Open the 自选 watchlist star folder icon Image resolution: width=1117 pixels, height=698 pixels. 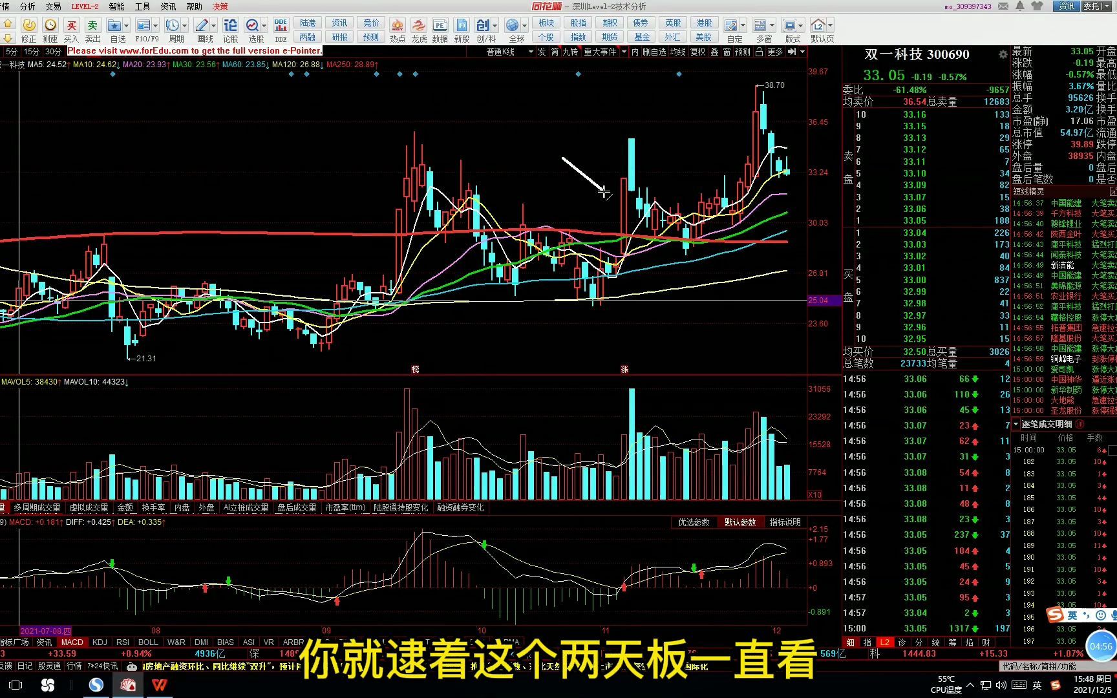[x=114, y=25]
